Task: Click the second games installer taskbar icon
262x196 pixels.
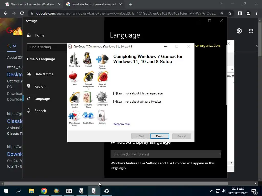Action: 94,191
